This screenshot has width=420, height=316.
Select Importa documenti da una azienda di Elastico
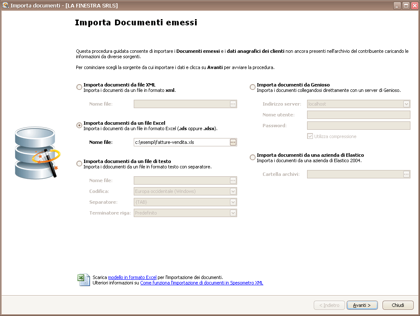click(252, 157)
